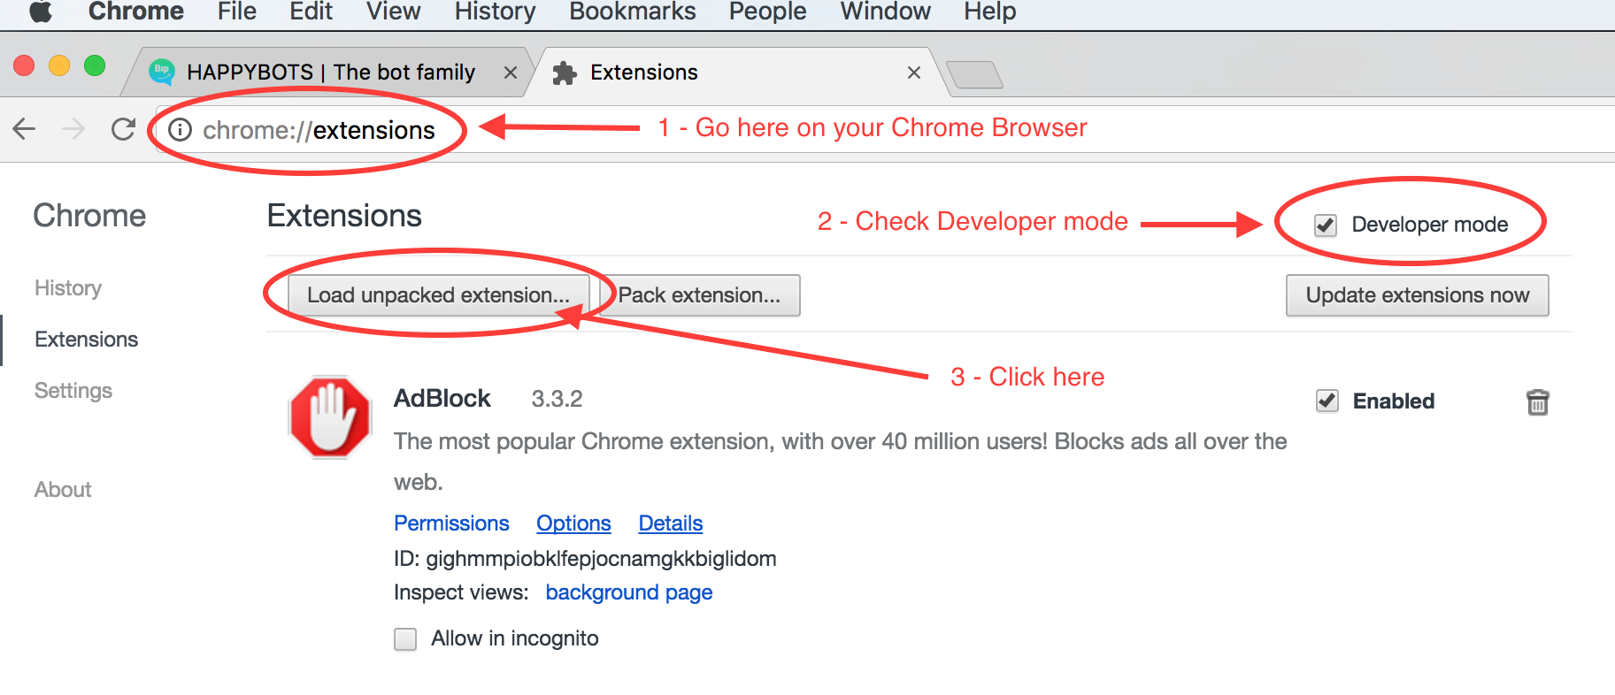Check Allow in incognito
1615x695 pixels.
point(405,638)
